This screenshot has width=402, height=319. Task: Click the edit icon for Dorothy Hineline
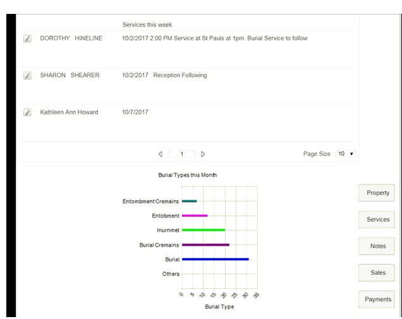tap(27, 39)
